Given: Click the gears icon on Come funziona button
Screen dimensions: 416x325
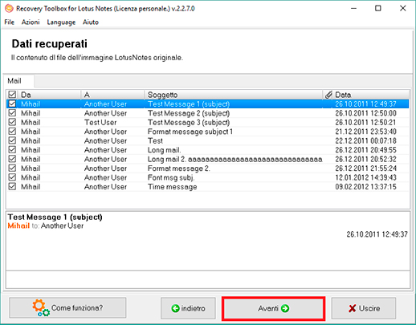Looking at the screenshot, I should click(x=41, y=308).
